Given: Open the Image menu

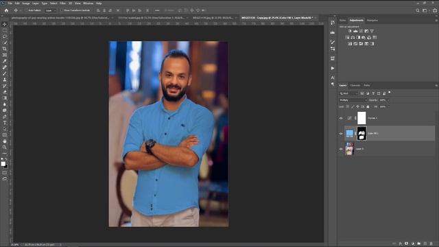Looking at the screenshot, I should pos(26,3).
